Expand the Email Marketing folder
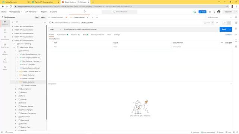 [x=14, y=44]
